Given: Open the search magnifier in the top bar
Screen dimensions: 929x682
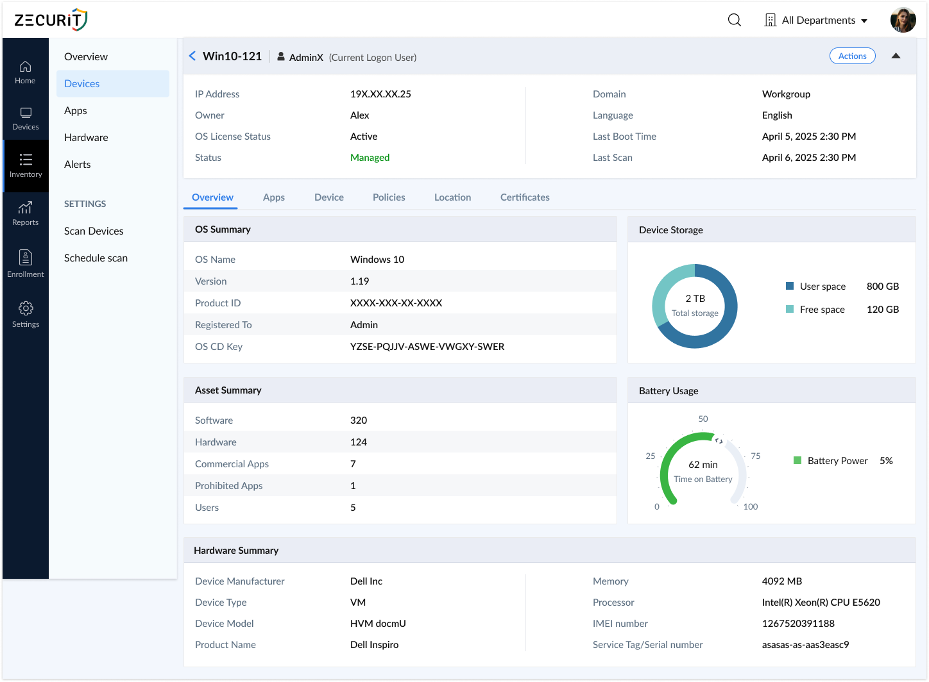Looking at the screenshot, I should tap(734, 20).
